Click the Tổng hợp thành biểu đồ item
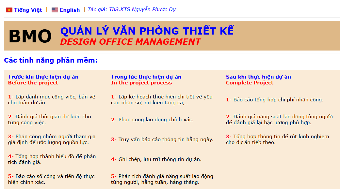Screen dimensions: 340x192 52,159
